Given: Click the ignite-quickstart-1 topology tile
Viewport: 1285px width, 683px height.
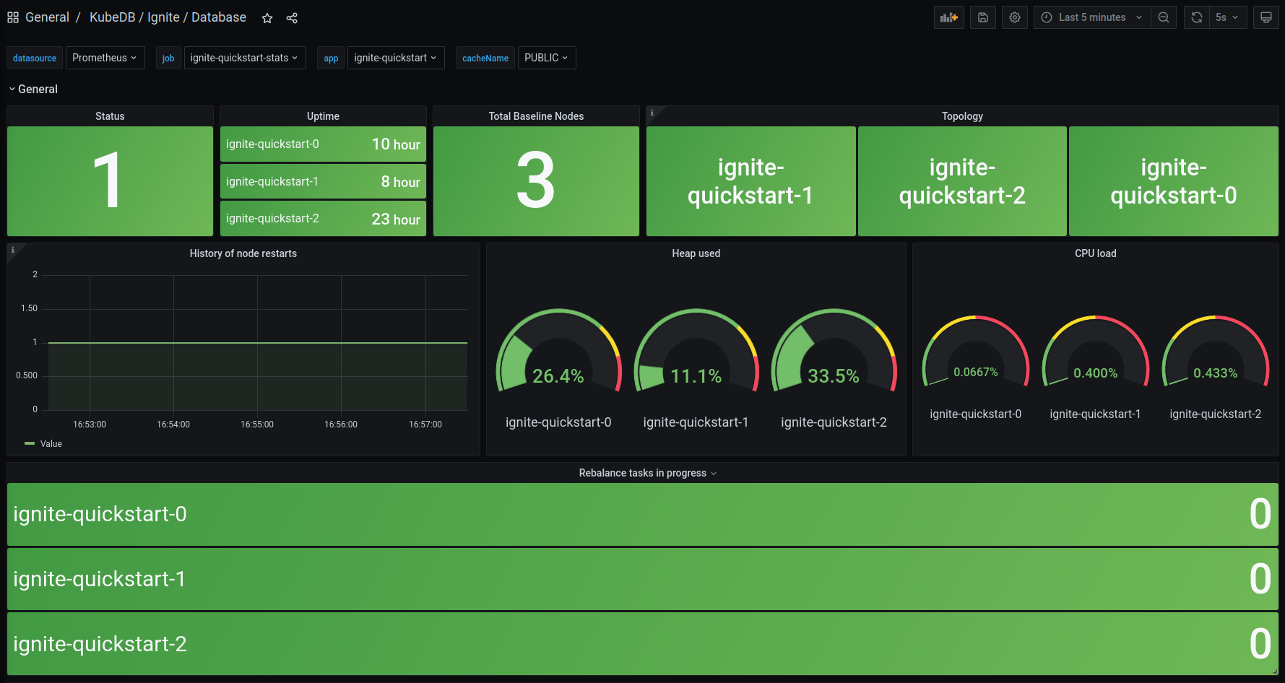Looking at the screenshot, I should tap(751, 181).
